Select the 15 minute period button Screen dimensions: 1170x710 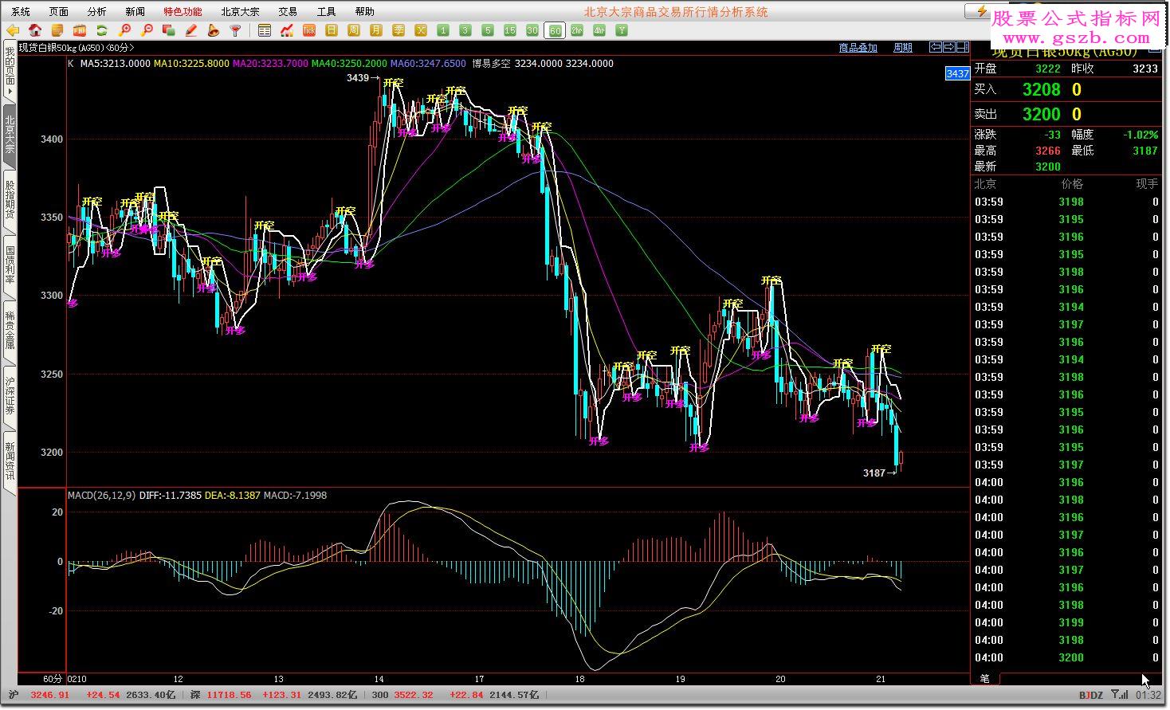click(x=510, y=30)
